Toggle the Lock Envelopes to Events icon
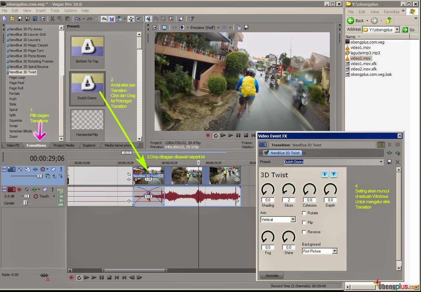This screenshot has width=421, height=292. pyautogui.click(x=131, y=19)
